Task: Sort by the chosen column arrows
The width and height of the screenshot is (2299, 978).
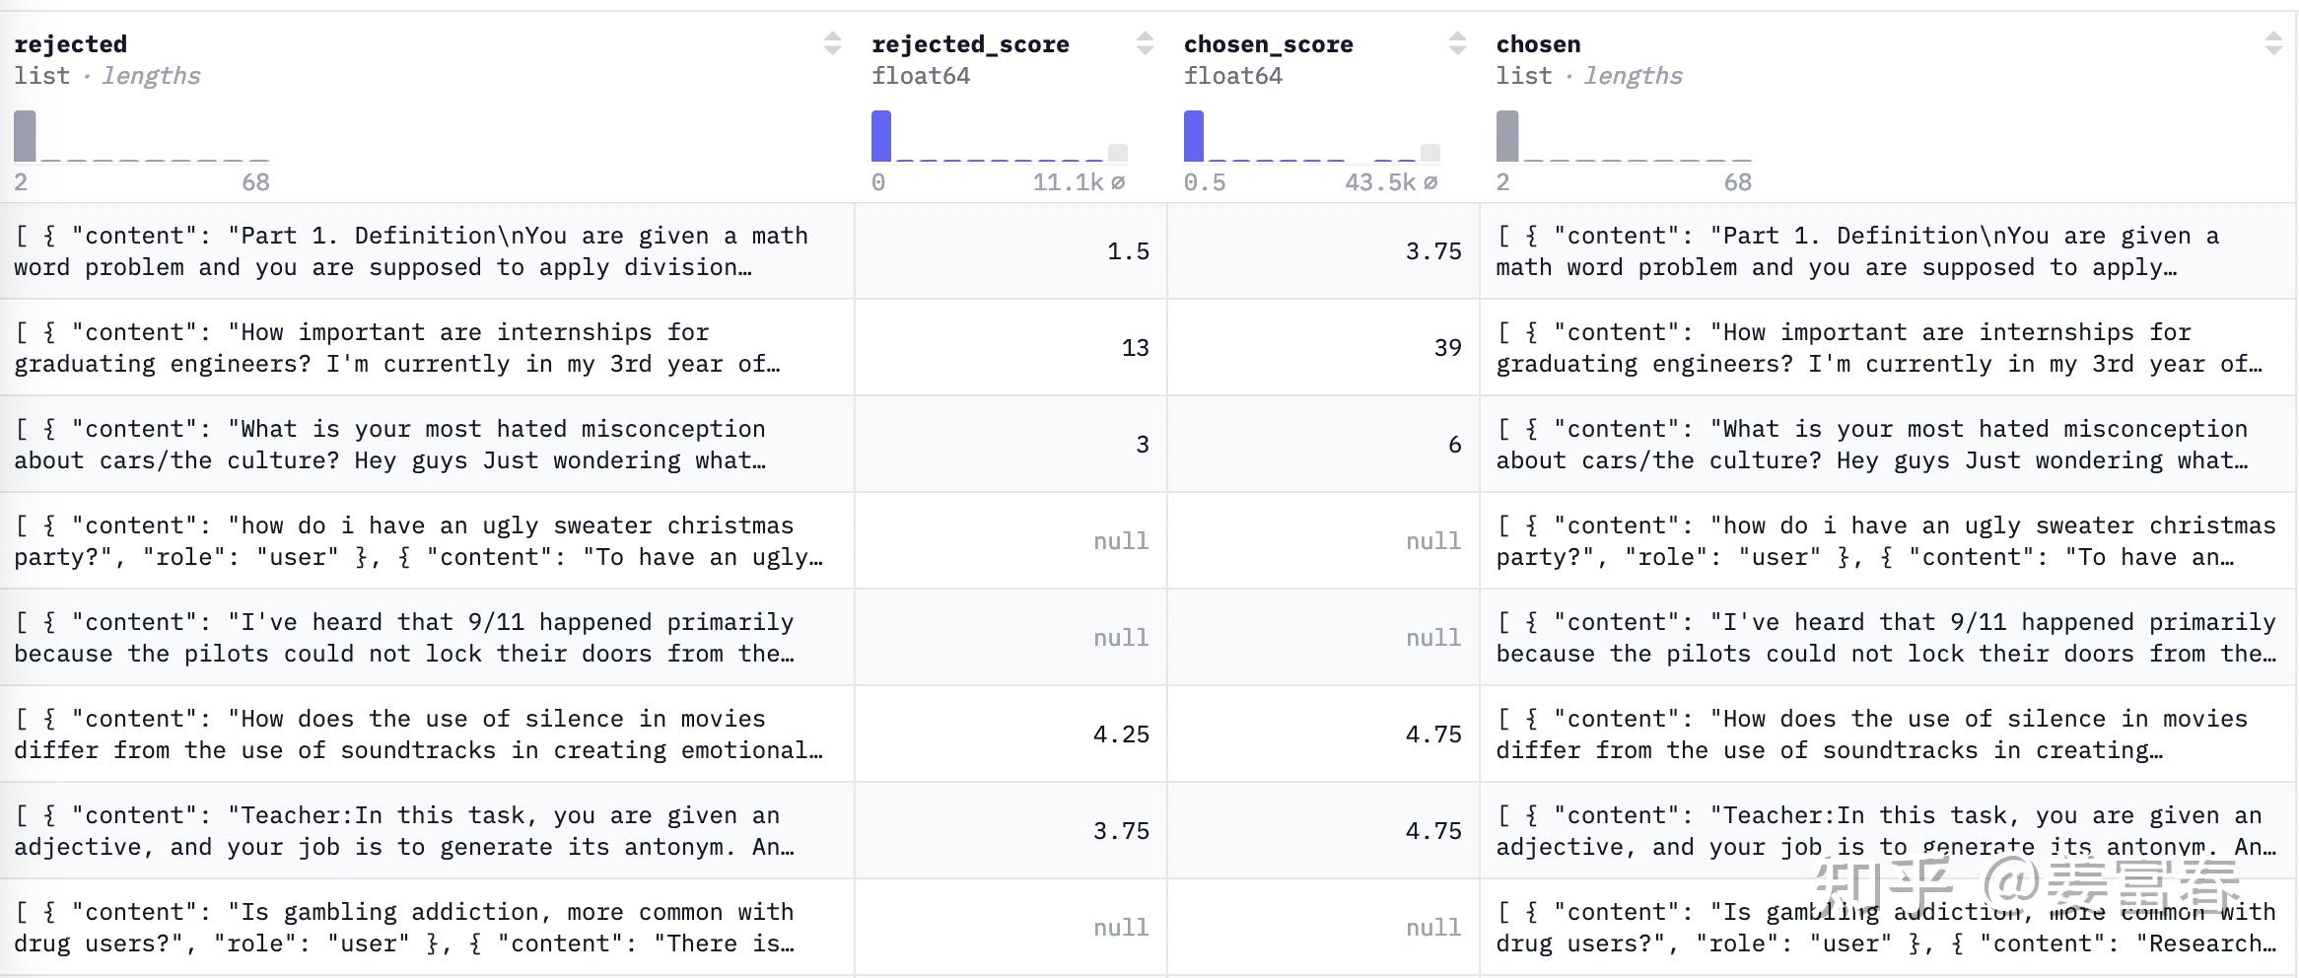Action: pos(2273,43)
